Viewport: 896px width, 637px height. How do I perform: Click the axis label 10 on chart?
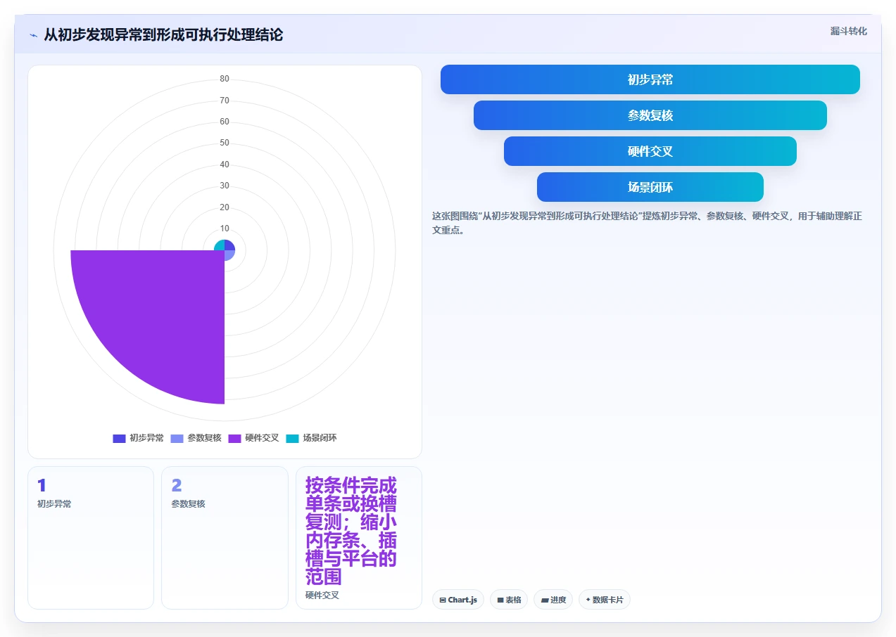click(x=225, y=229)
